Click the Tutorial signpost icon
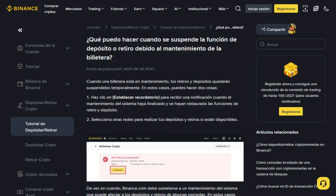This screenshot has width=336, height=196. click(x=20, y=66)
